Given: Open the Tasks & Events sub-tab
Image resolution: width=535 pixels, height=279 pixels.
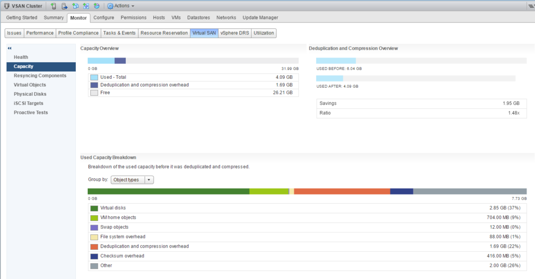Looking at the screenshot, I should 120,33.
